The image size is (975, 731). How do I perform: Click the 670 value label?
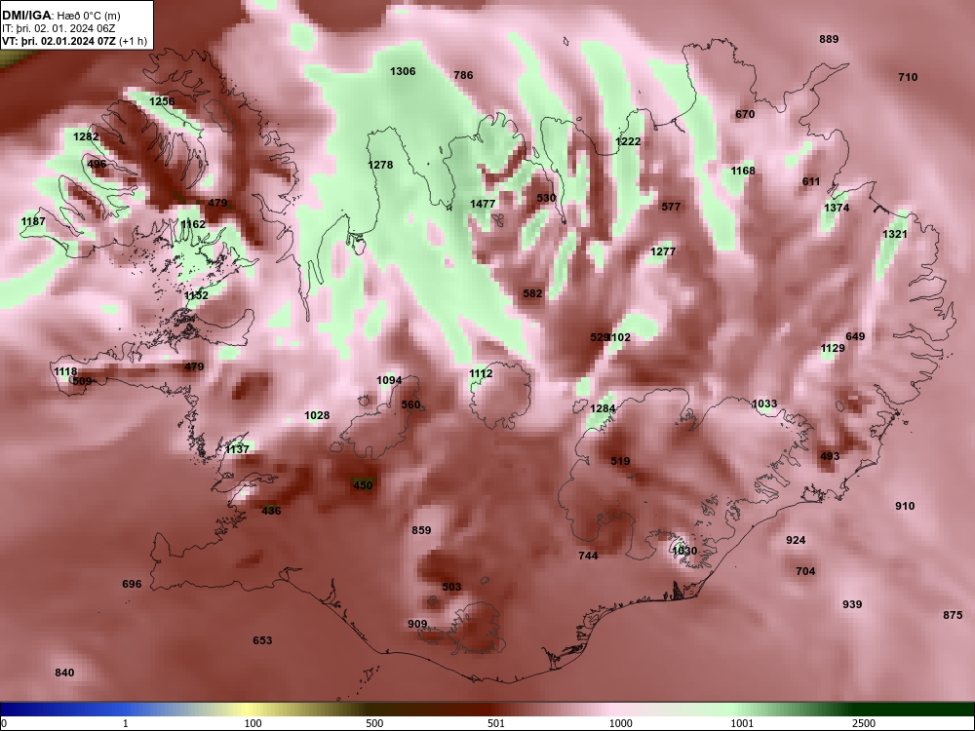745,114
